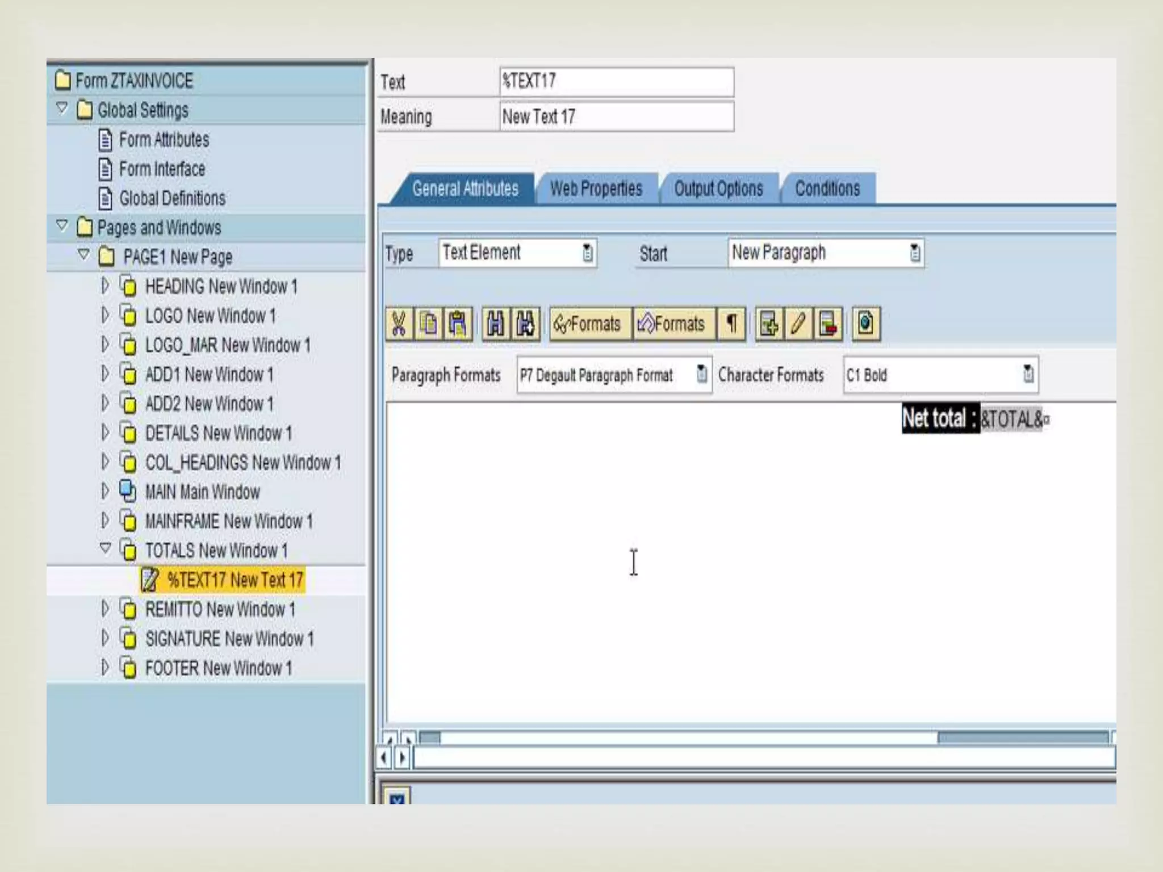Click the Change Field pencil icon
Image resolution: width=1163 pixels, height=872 pixels.
click(798, 324)
